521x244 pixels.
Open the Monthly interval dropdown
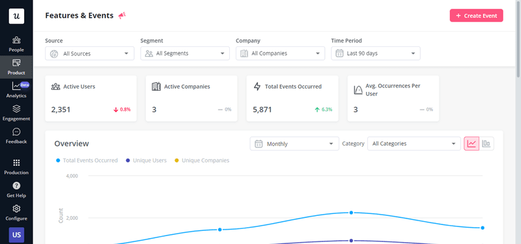point(294,144)
